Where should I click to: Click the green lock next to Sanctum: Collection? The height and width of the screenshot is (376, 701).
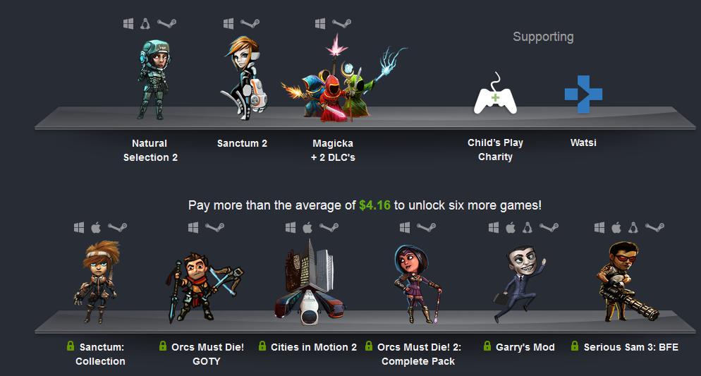point(71,346)
